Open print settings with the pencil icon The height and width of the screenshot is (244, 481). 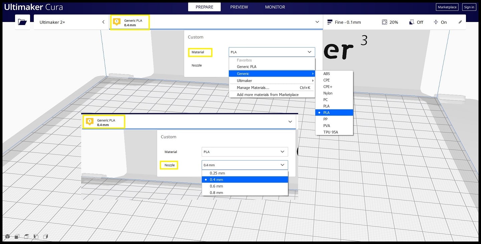coord(460,22)
